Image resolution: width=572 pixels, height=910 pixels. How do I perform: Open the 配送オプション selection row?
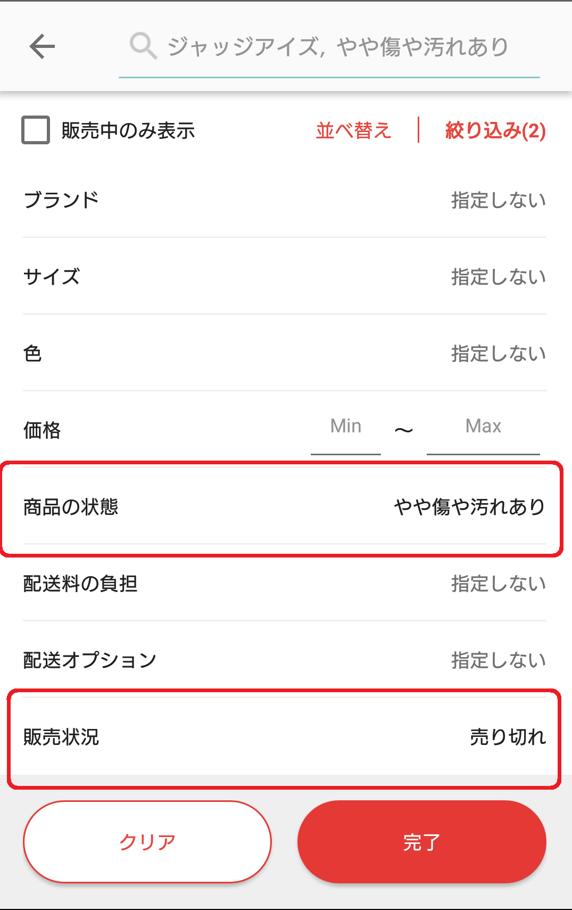tap(285, 660)
